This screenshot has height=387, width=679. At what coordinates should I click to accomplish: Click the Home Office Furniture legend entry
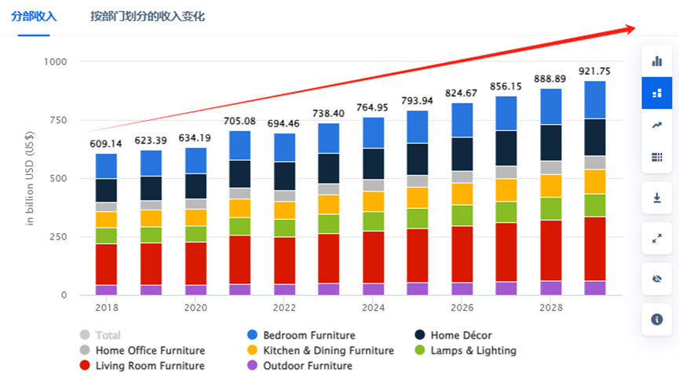tap(149, 351)
